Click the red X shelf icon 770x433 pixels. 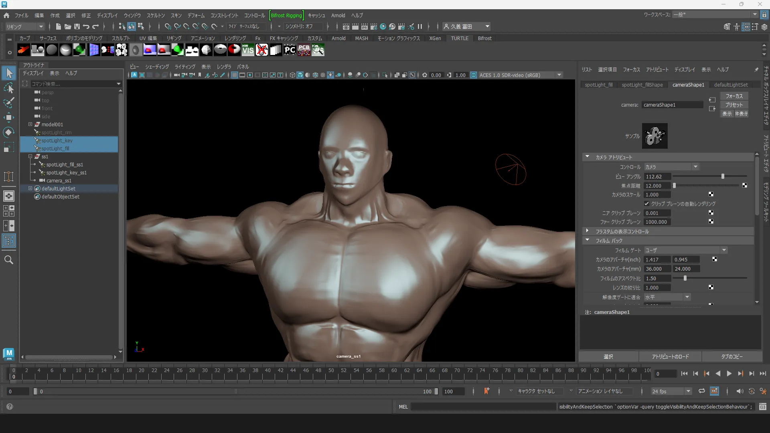tap(262, 50)
